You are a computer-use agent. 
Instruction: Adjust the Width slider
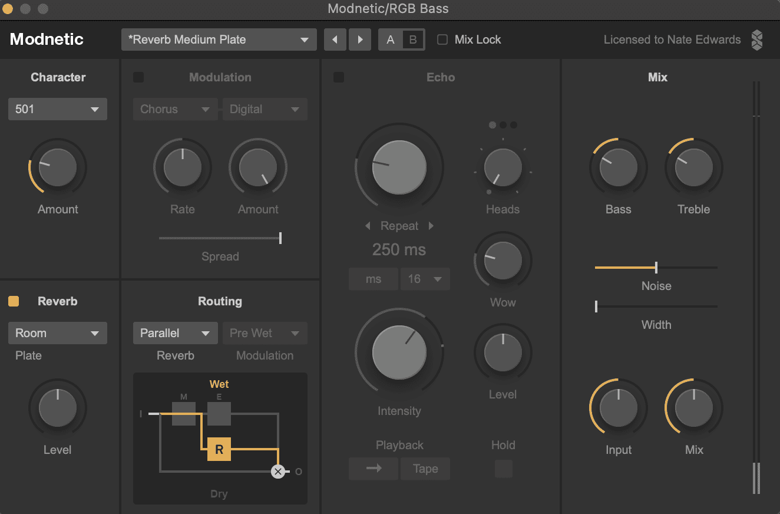pyautogui.click(x=656, y=307)
